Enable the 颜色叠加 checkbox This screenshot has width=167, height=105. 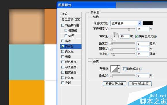pyautogui.click(x=63, y=62)
